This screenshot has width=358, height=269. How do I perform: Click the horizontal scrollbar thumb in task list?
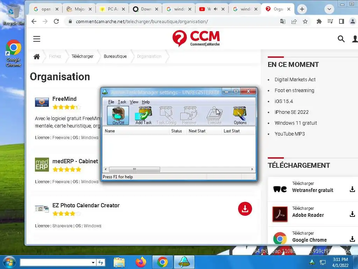pos(135,169)
